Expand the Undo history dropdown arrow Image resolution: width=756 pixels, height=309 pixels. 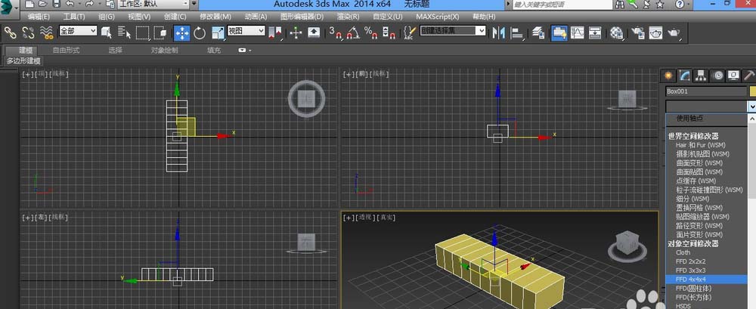click(x=79, y=5)
